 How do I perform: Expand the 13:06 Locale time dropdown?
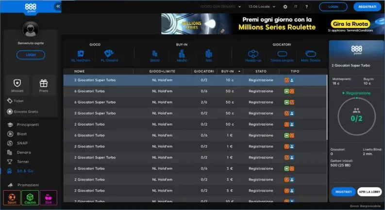tap(262, 7)
